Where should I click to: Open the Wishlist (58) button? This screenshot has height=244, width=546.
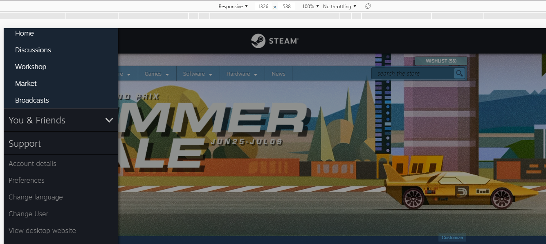click(441, 61)
